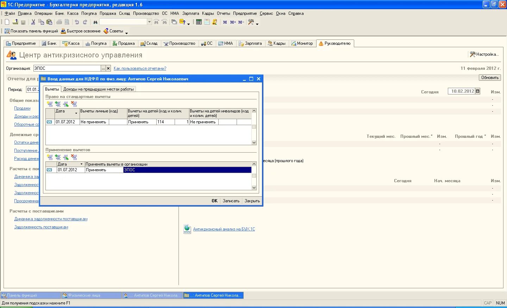Click the Обновить button
Viewport: 507px width, 308px height.
pos(490,78)
